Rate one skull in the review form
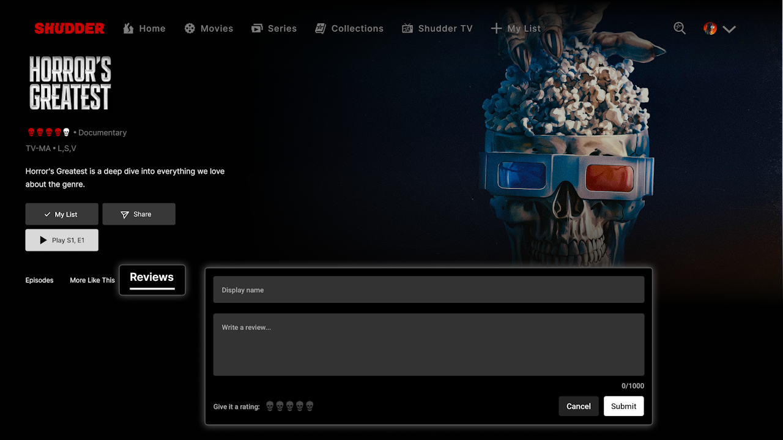This screenshot has width=783, height=440. 270,406
